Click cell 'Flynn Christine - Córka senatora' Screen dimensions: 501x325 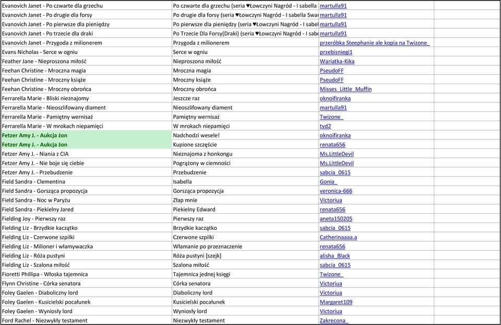point(86,284)
